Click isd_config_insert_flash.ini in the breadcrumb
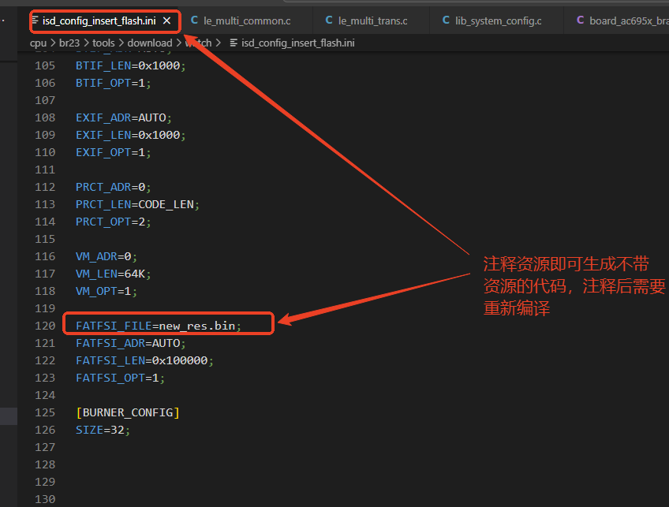669x507 pixels. [x=297, y=43]
